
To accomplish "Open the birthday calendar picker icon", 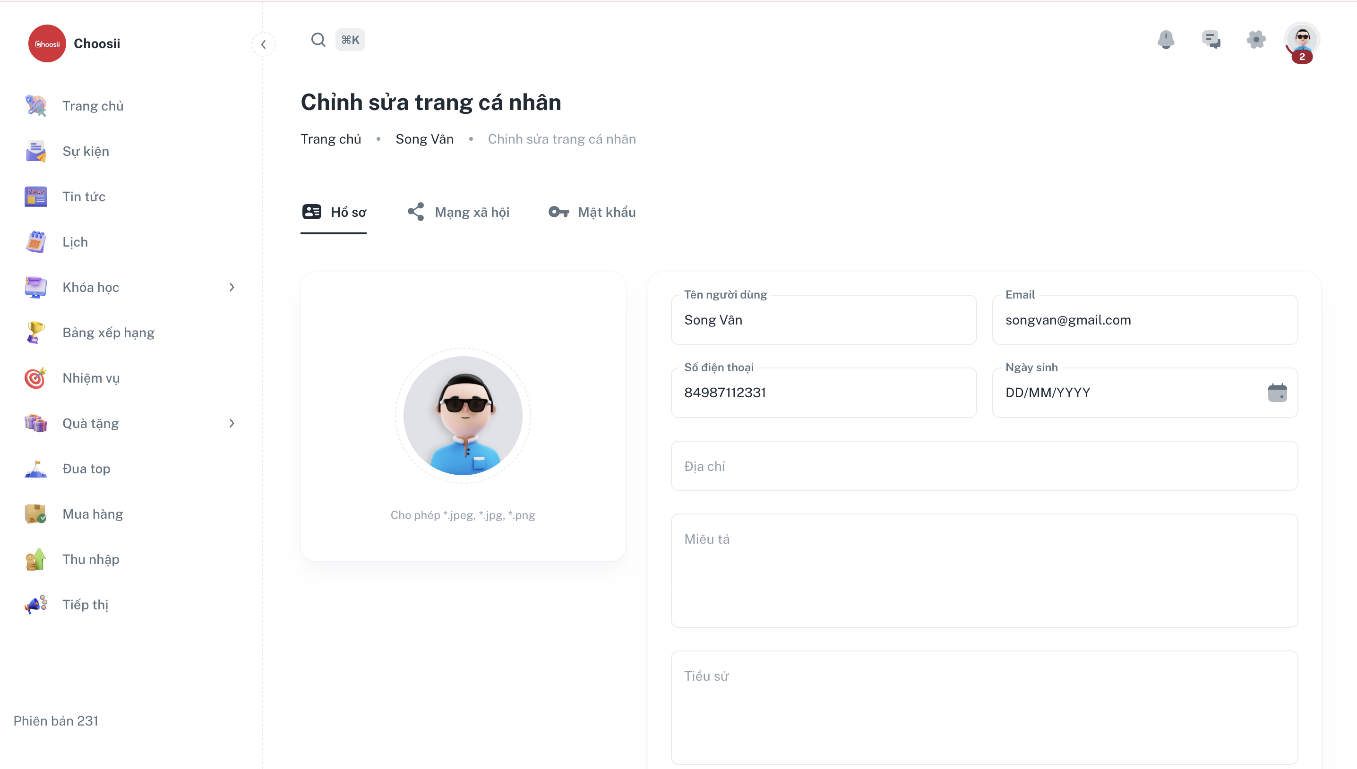I will [1277, 393].
